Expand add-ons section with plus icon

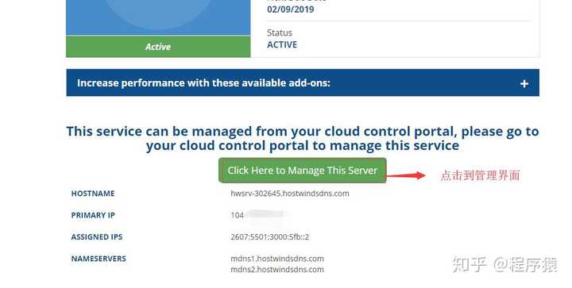[524, 84]
